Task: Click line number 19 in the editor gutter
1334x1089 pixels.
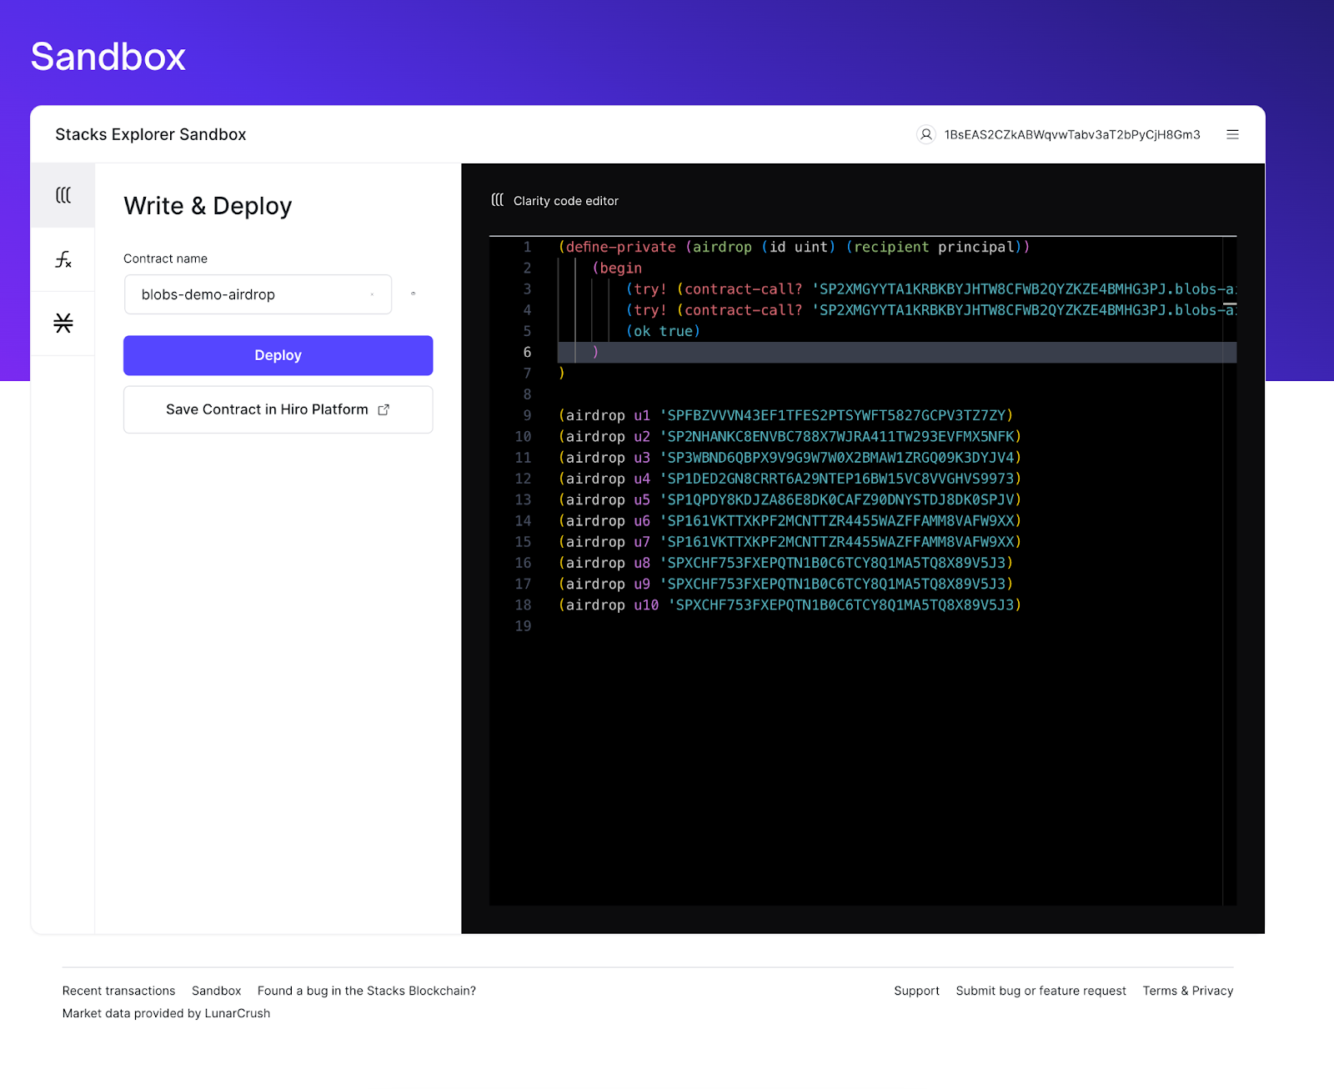Action: (x=523, y=626)
